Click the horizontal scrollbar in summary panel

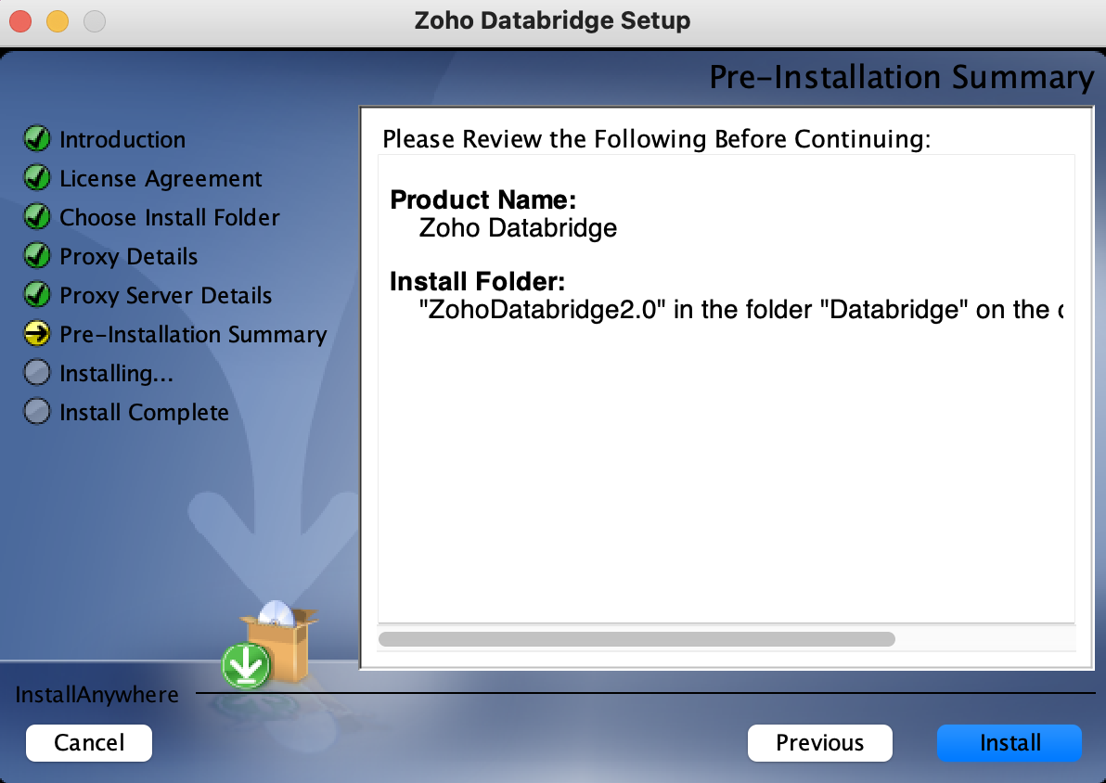pos(637,639)
